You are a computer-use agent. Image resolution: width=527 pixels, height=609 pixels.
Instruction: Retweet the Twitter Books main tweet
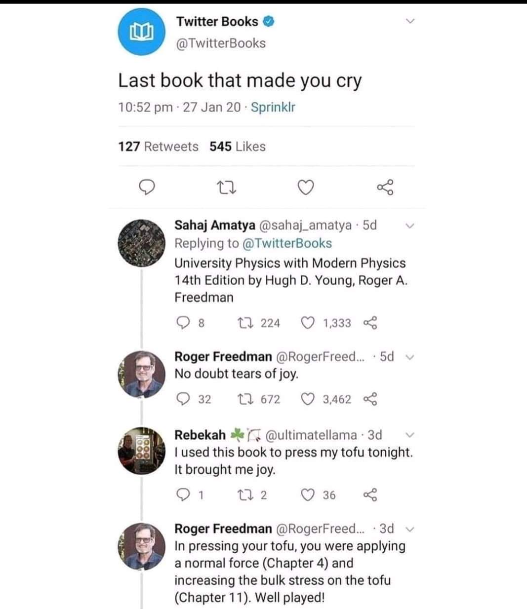(226, 187)
